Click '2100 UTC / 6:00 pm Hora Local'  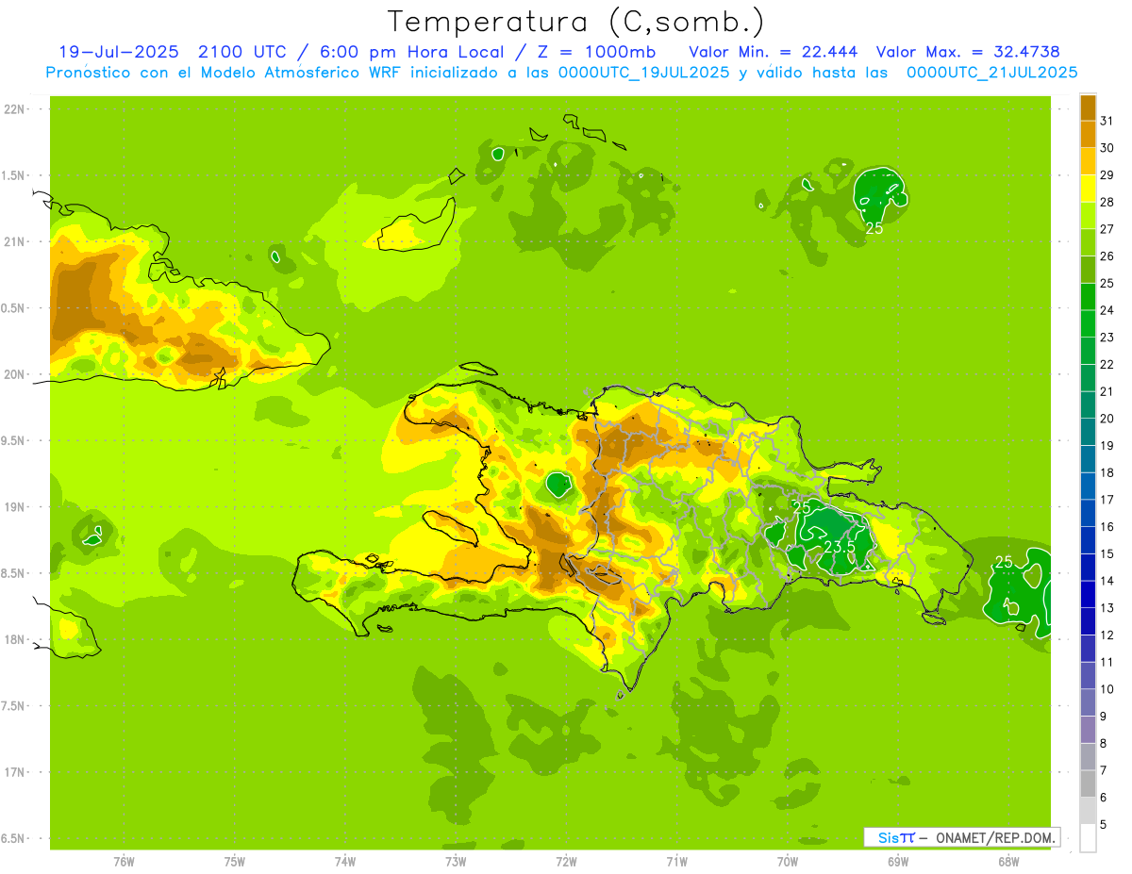[355, 52]
